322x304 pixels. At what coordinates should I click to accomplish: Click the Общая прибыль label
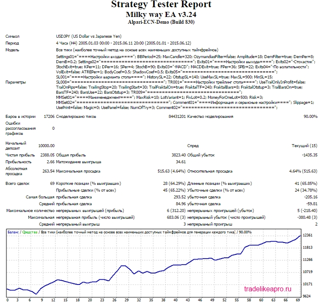click(x=71, y=155)
